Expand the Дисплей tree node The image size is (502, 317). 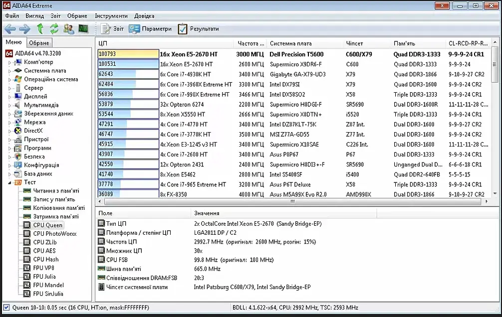(9, 97)
